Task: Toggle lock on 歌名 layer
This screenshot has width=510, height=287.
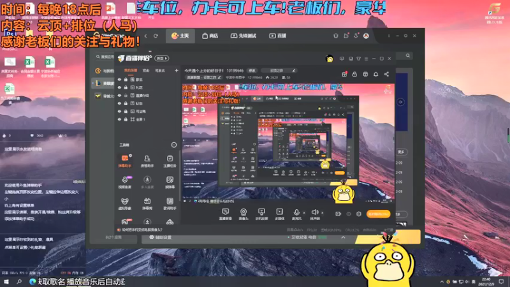Action: [126, 79]
